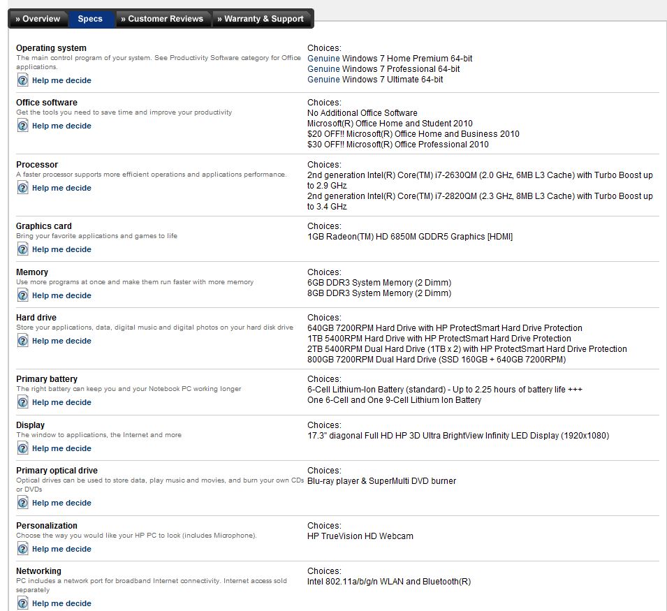
Task: Click the 1TB 5400RPM Hard Drive choice
Action: (439, 339)
